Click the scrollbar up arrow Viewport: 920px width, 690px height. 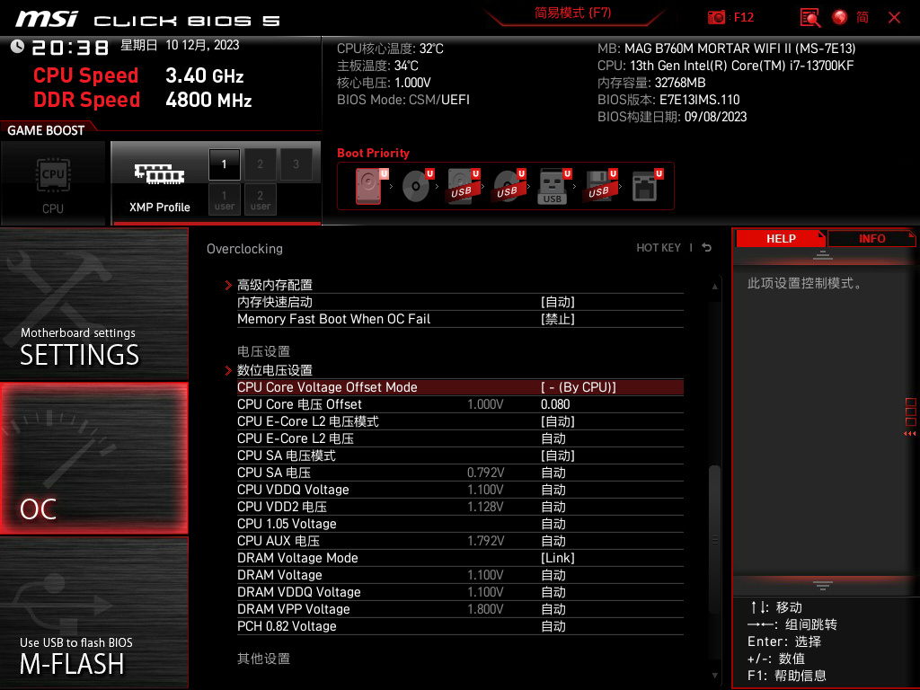point(714,287)
